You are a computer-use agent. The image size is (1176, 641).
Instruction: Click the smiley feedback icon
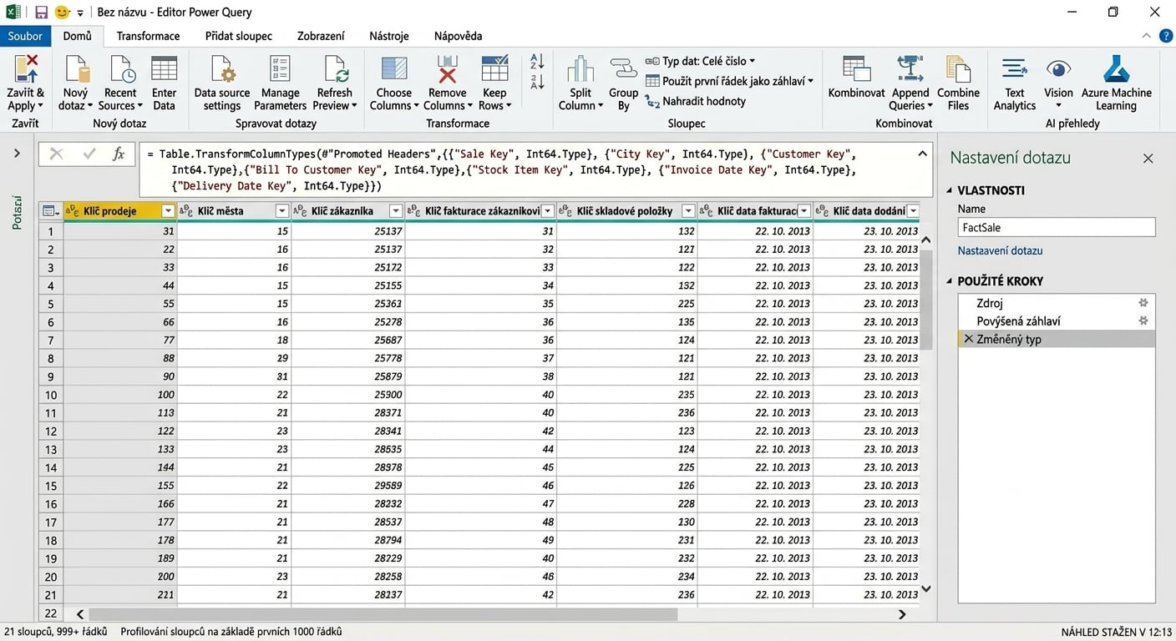tap(62, 13)
